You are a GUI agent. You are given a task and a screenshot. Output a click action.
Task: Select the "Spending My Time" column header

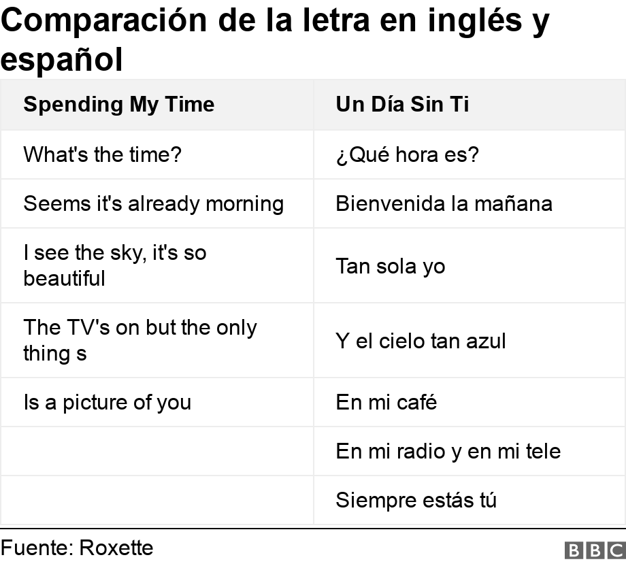point(119,105)
